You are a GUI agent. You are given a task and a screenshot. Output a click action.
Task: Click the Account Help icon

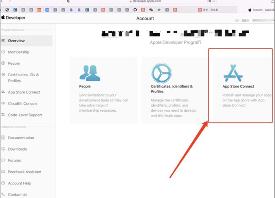[3, 183]
